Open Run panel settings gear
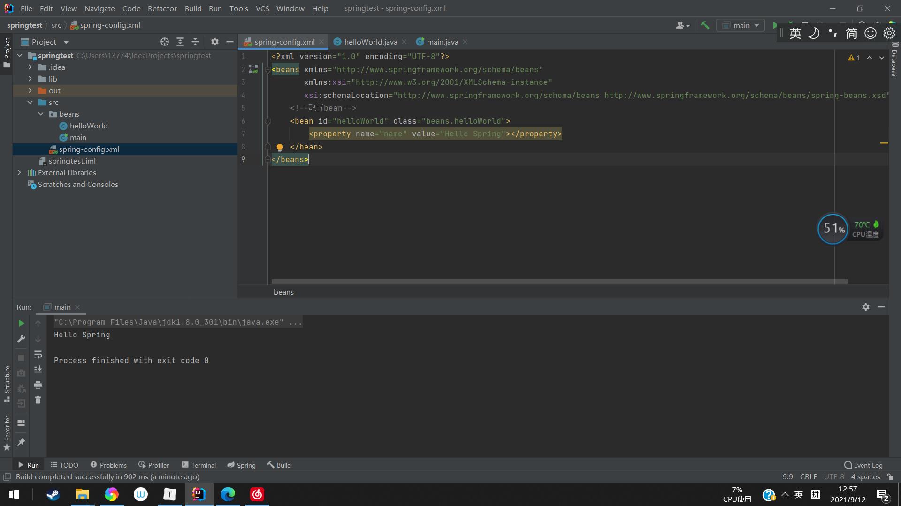Screen dimensions: 901x506 click(x=866, y=307)
